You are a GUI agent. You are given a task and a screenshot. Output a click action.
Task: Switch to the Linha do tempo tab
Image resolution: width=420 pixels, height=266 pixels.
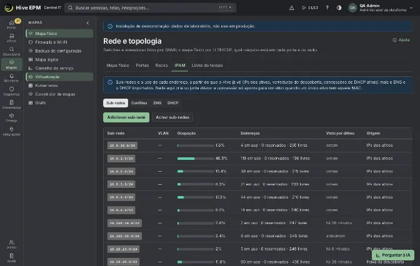tap(207, 66)
